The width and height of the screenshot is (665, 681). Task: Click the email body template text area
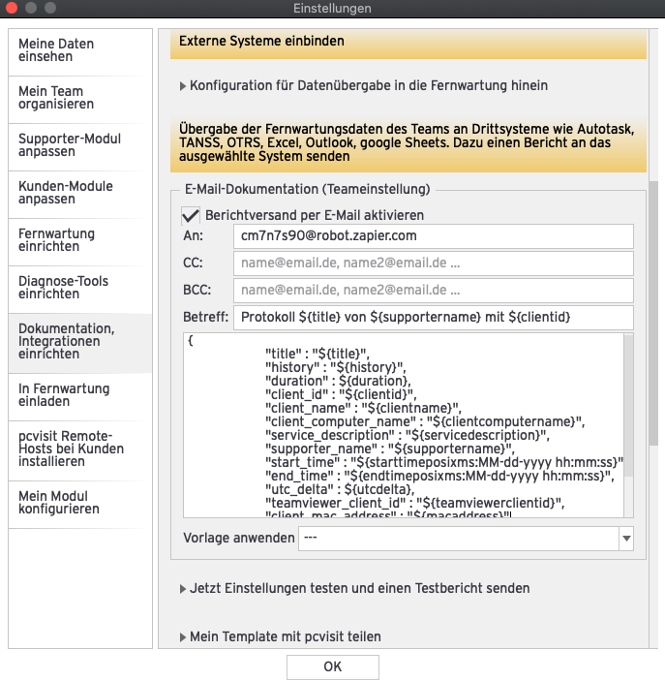402,424
